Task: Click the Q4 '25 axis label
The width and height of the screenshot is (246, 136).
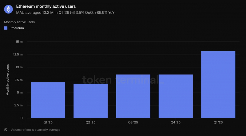Action: tap(176, 123)
